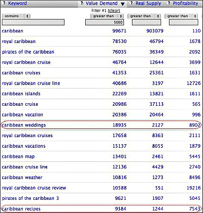Focus the Value Demand filter field showing 5000
The image size is (203, 213).
point(105,22)
